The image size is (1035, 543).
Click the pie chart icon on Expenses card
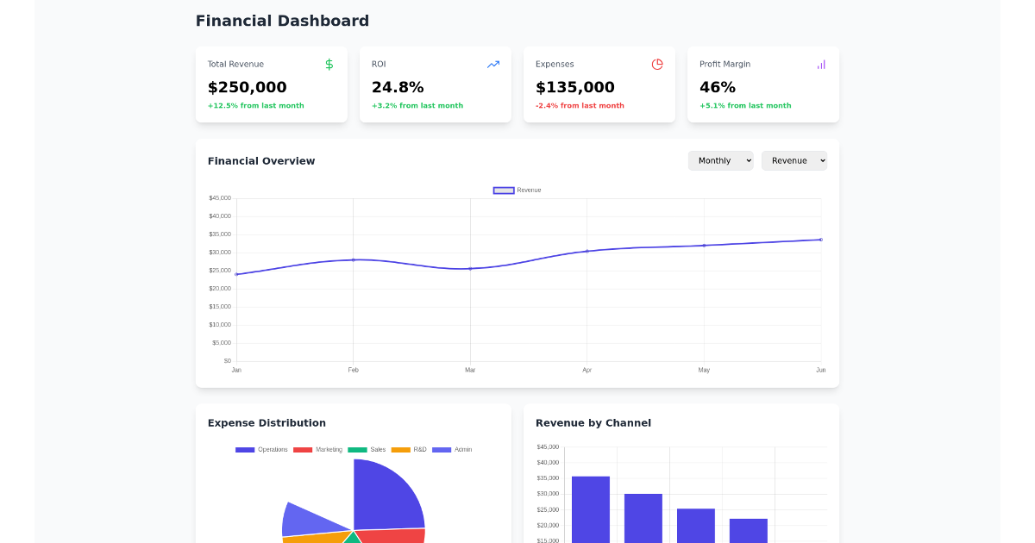coord(657,65)
